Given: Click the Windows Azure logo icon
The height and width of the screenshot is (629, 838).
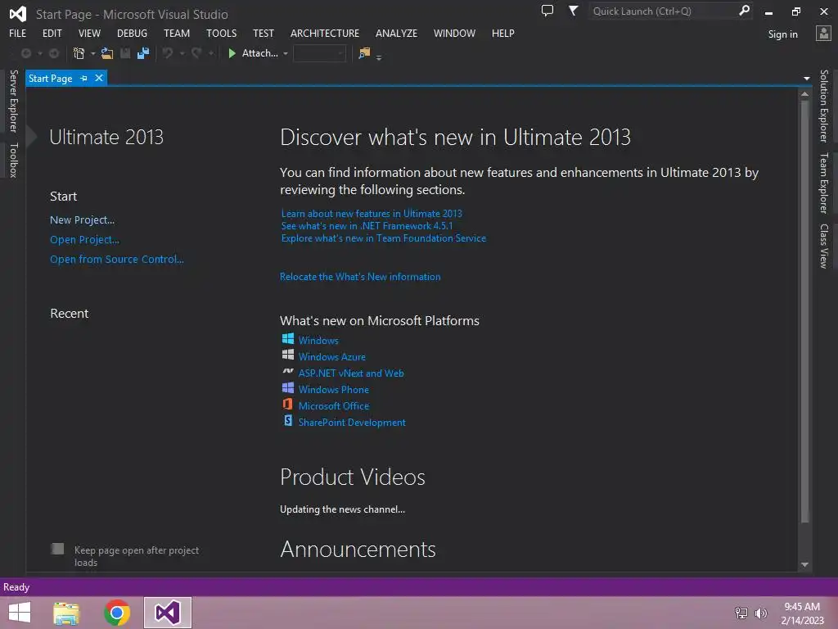Looking at the screenshot, I should (288, 355).
